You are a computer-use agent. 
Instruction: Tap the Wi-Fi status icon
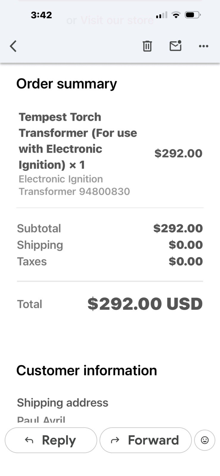[x=176, y=15]
